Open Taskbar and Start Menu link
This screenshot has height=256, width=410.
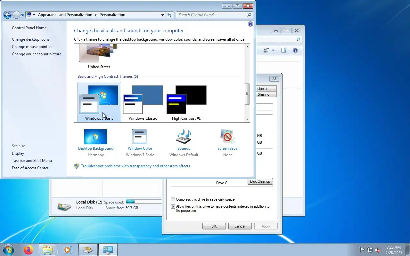pyautogui.click(x=32, y=161)
